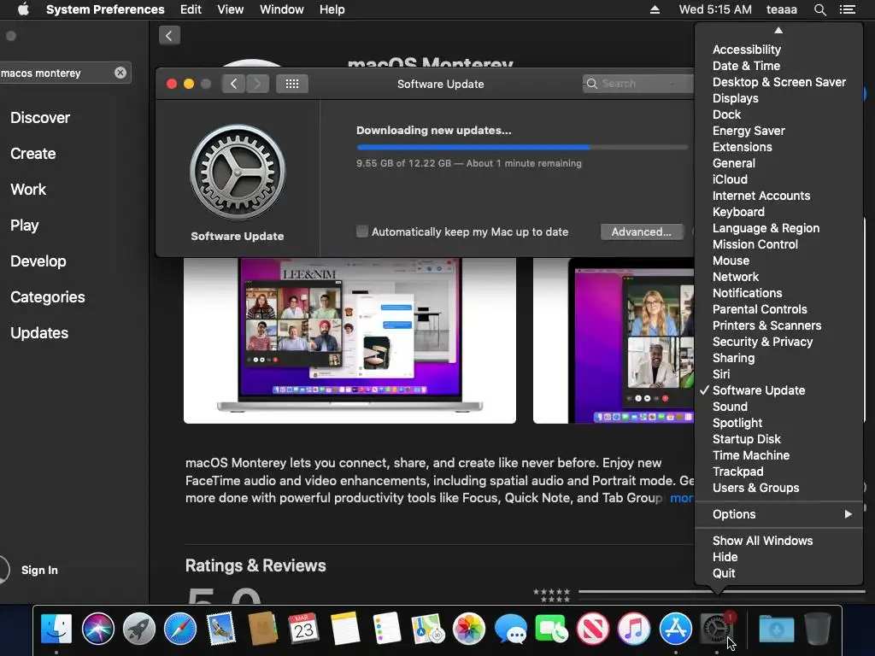Open FaceTime icon in Dock
The image size is (875, 656).
551,629
